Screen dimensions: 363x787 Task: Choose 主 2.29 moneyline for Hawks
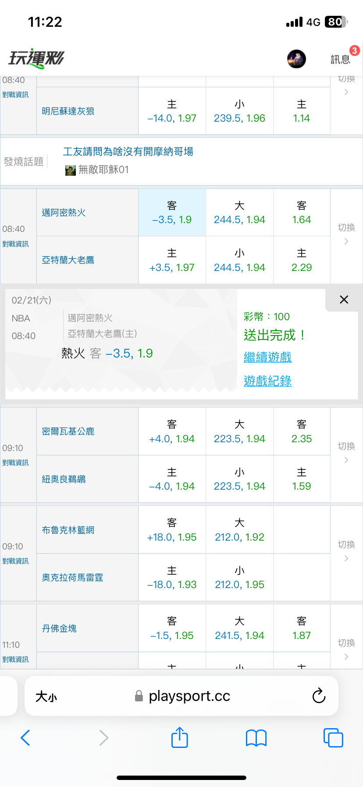tap(302, 260)
